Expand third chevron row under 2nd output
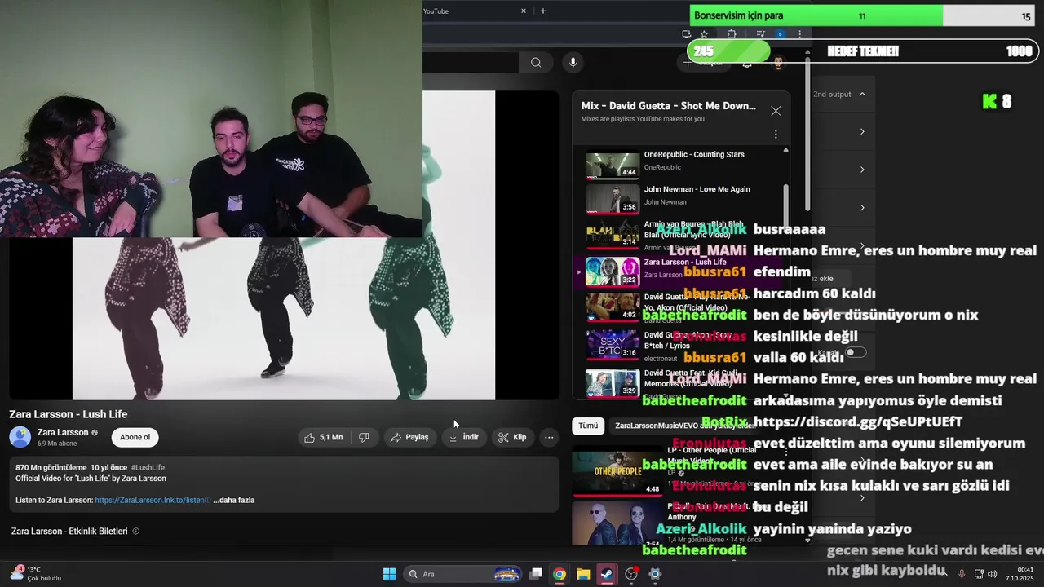The width and height of the screenshot is (1044, 587). (x=862, y=207)
